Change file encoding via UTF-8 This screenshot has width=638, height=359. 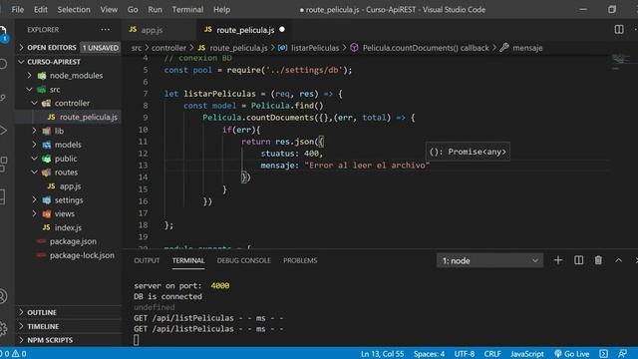pos(465,354)
